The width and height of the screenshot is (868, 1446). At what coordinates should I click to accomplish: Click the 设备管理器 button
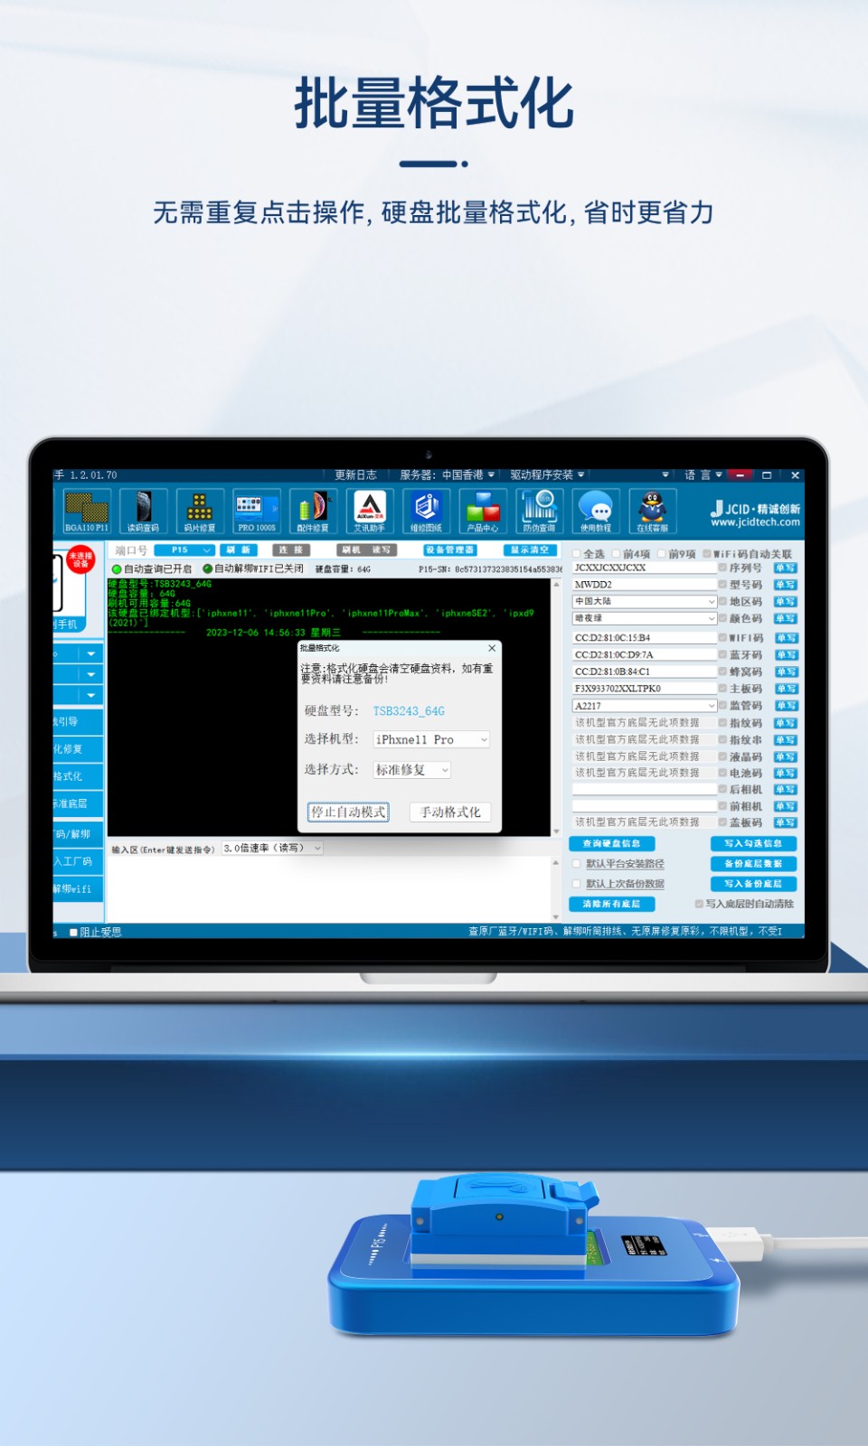(x=449, y=549)
